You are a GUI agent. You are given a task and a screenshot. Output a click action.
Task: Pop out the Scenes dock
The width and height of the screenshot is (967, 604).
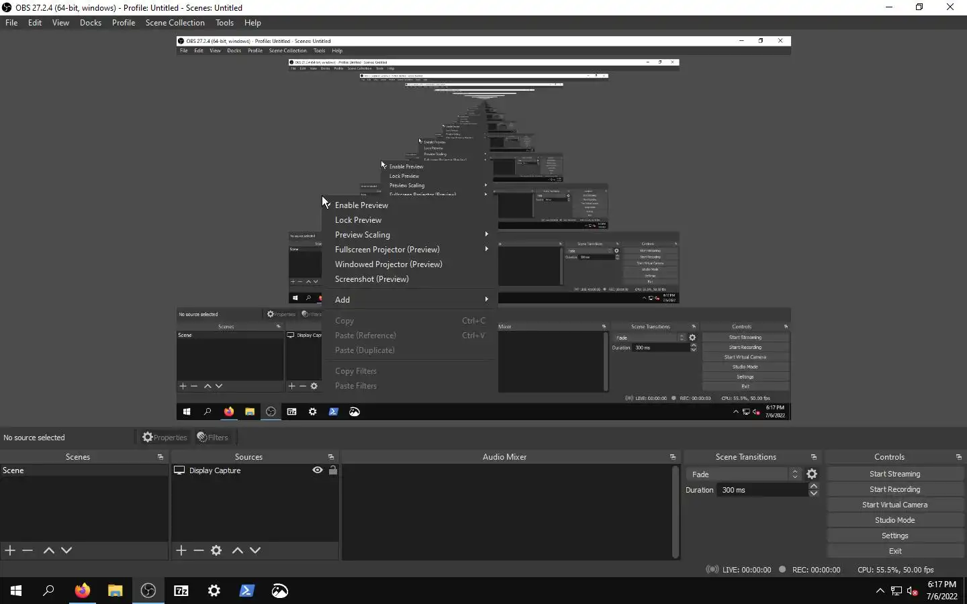point(160,457)
